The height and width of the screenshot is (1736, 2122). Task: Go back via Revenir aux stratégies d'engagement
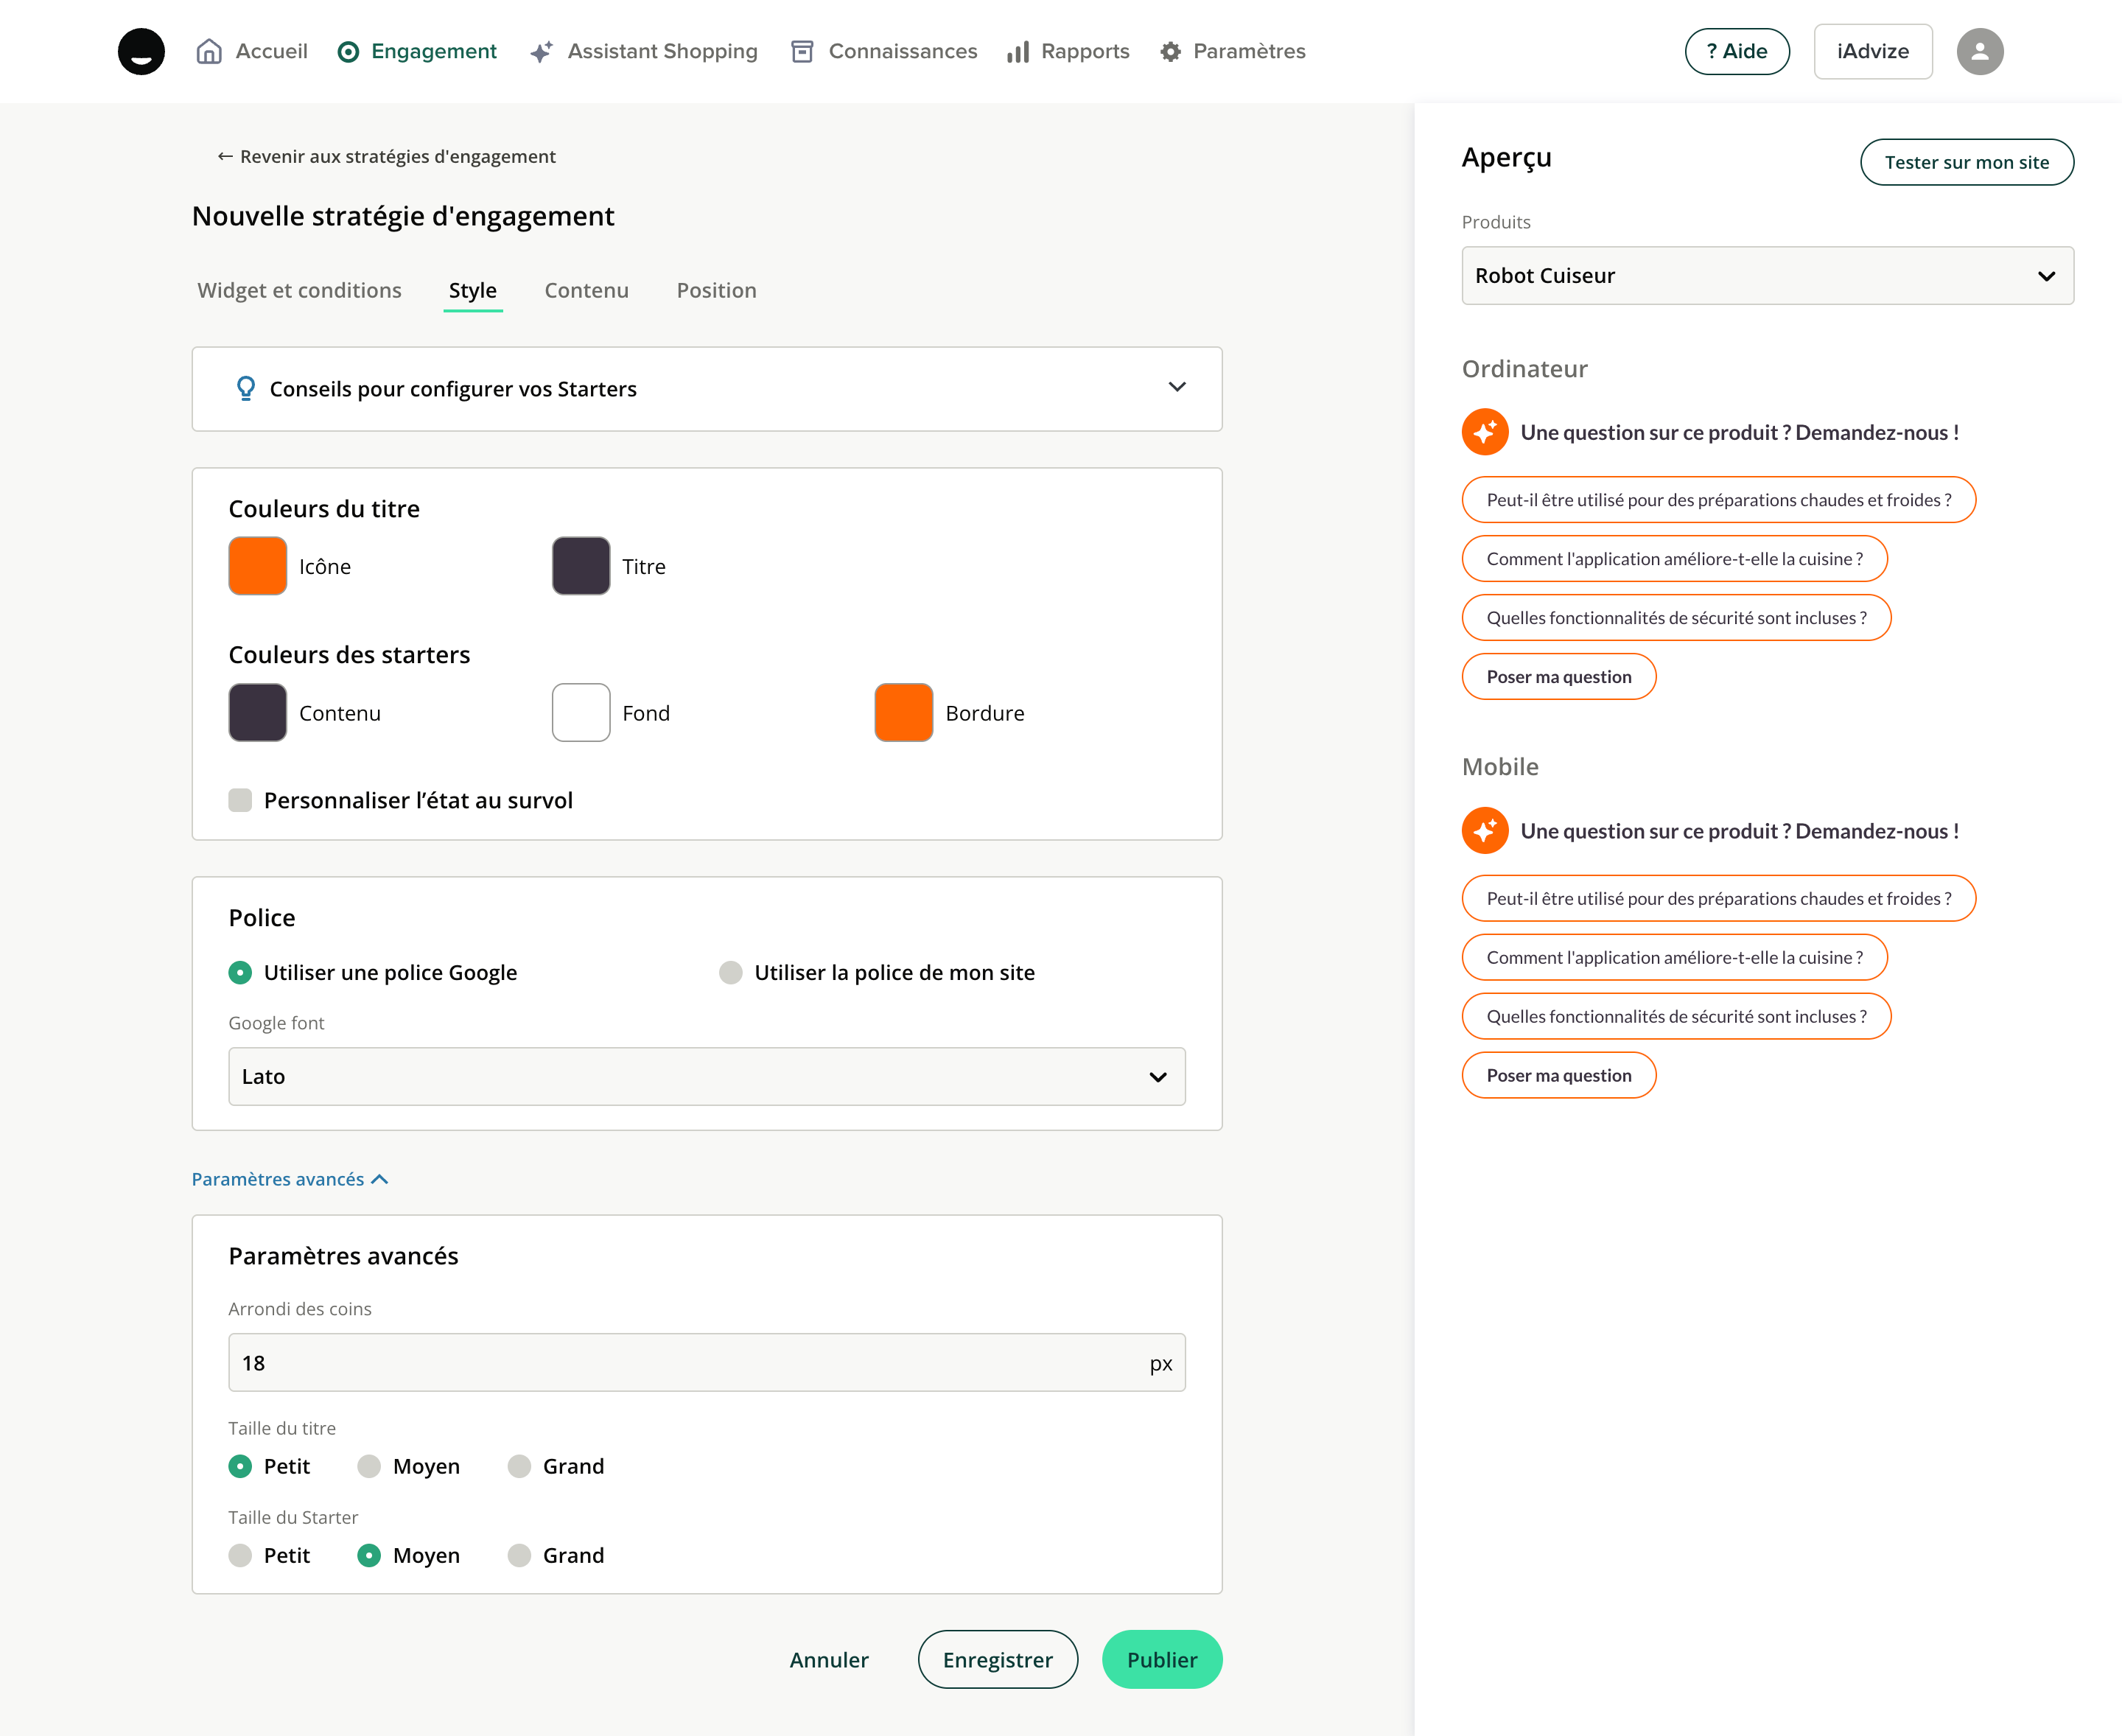pyautogui.click(x=386, y=157)
